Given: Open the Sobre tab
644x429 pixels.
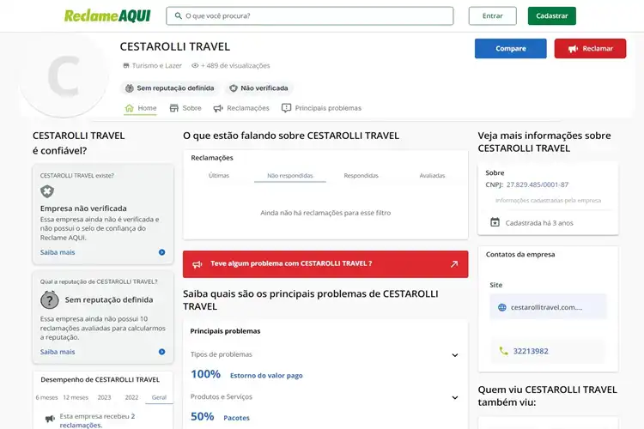Looking at the screenshot, I should point(185,108).
